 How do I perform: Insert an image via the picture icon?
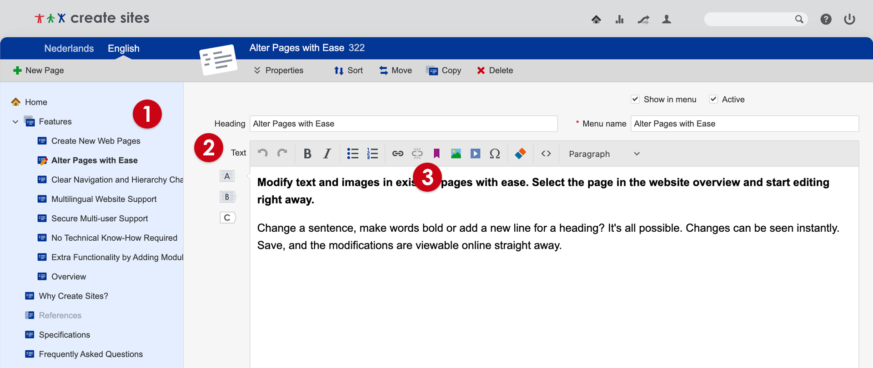pos(456,154)
